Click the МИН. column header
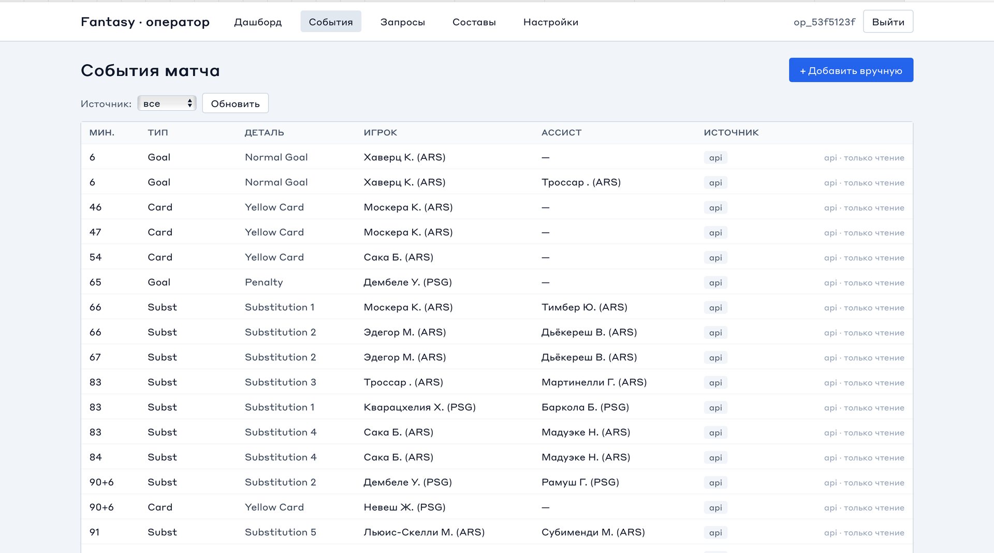The height and width of the screenshot is (553, 994). (x=101, y=132)
